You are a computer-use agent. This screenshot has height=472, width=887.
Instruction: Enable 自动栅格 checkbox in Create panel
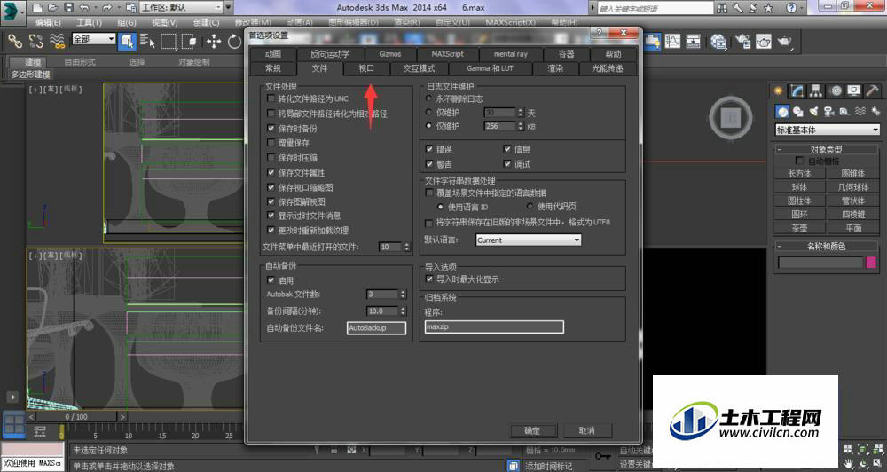coord(799,161)
